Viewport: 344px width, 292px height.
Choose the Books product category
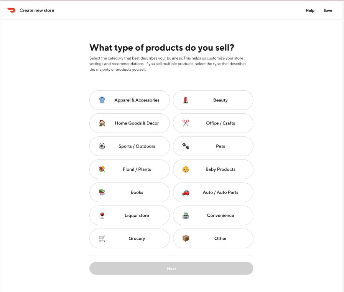point(129,192)
